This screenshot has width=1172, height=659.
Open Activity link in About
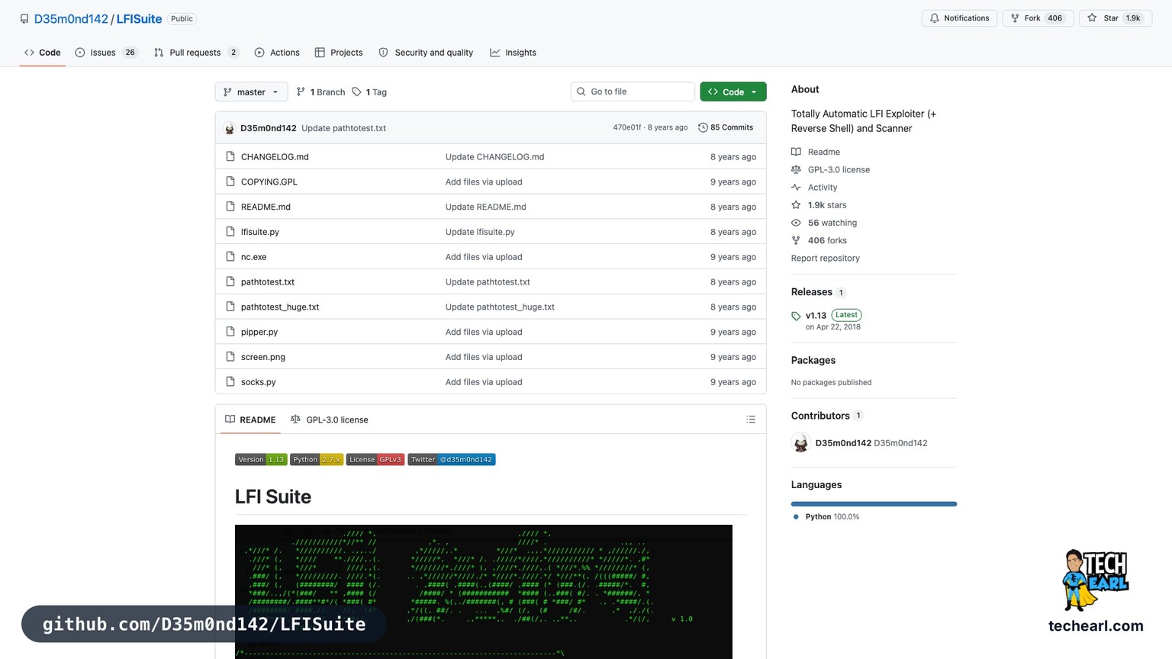pos(814,187)
